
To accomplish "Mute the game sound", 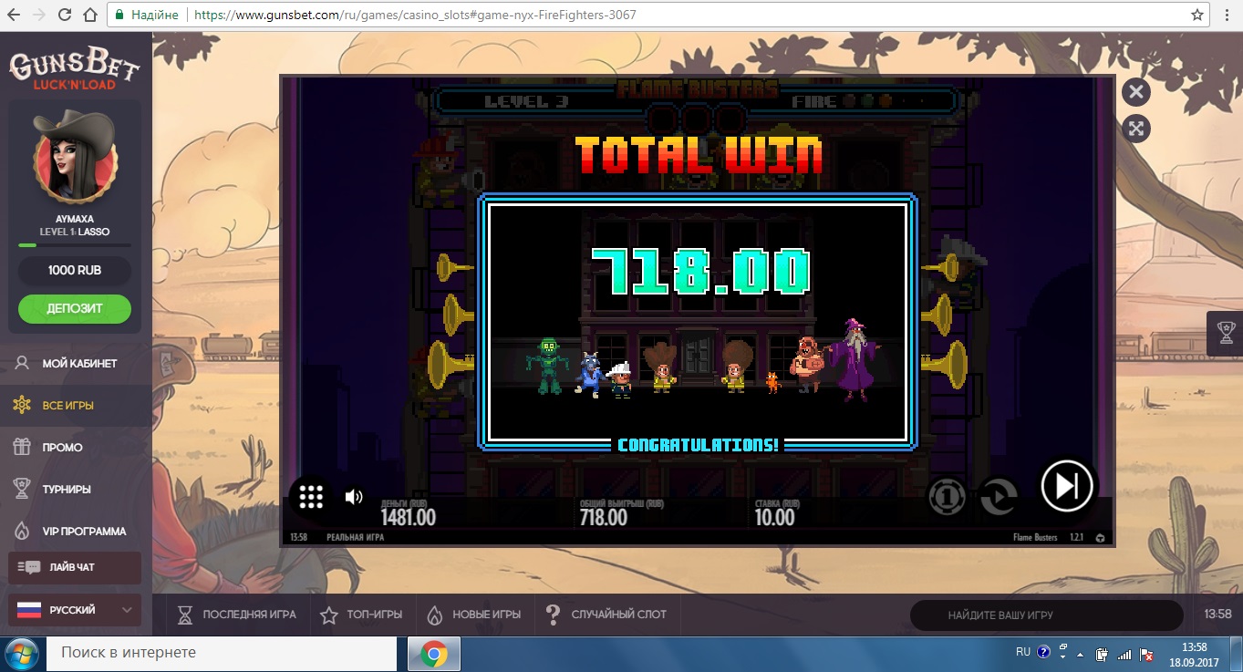I will 354,497.
